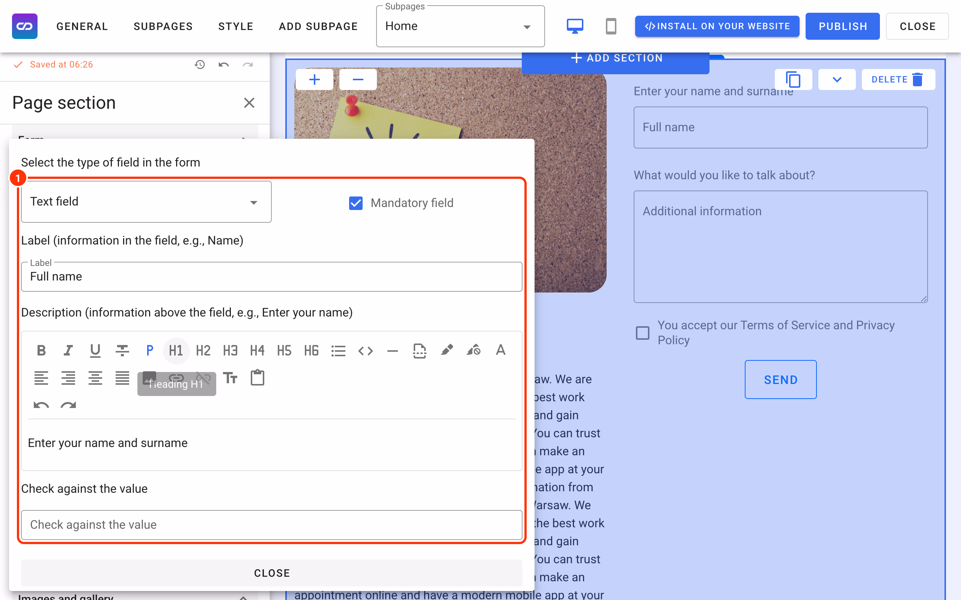
Task: Pick the highlight color marker tool
Action: pyautogui.click(x=446, y=350)
